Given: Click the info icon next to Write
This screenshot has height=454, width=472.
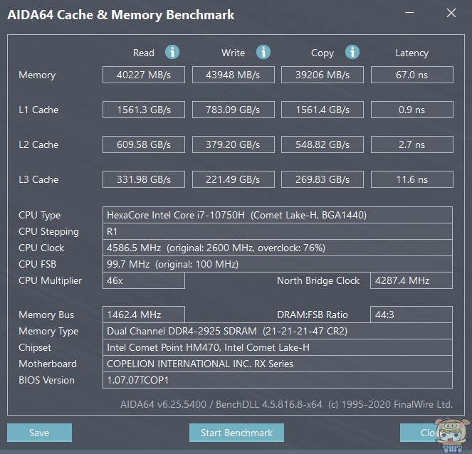Looking at the screenshot, I should pyautogui.click(x=263, y=52).
